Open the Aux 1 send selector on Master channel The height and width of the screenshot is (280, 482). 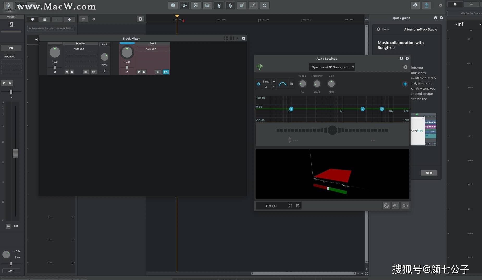[104, 44]
